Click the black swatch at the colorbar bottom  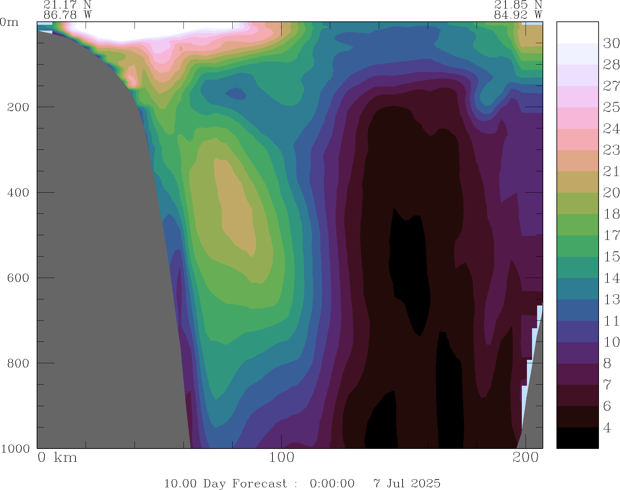pyautogui.click(x=577, y=438)
